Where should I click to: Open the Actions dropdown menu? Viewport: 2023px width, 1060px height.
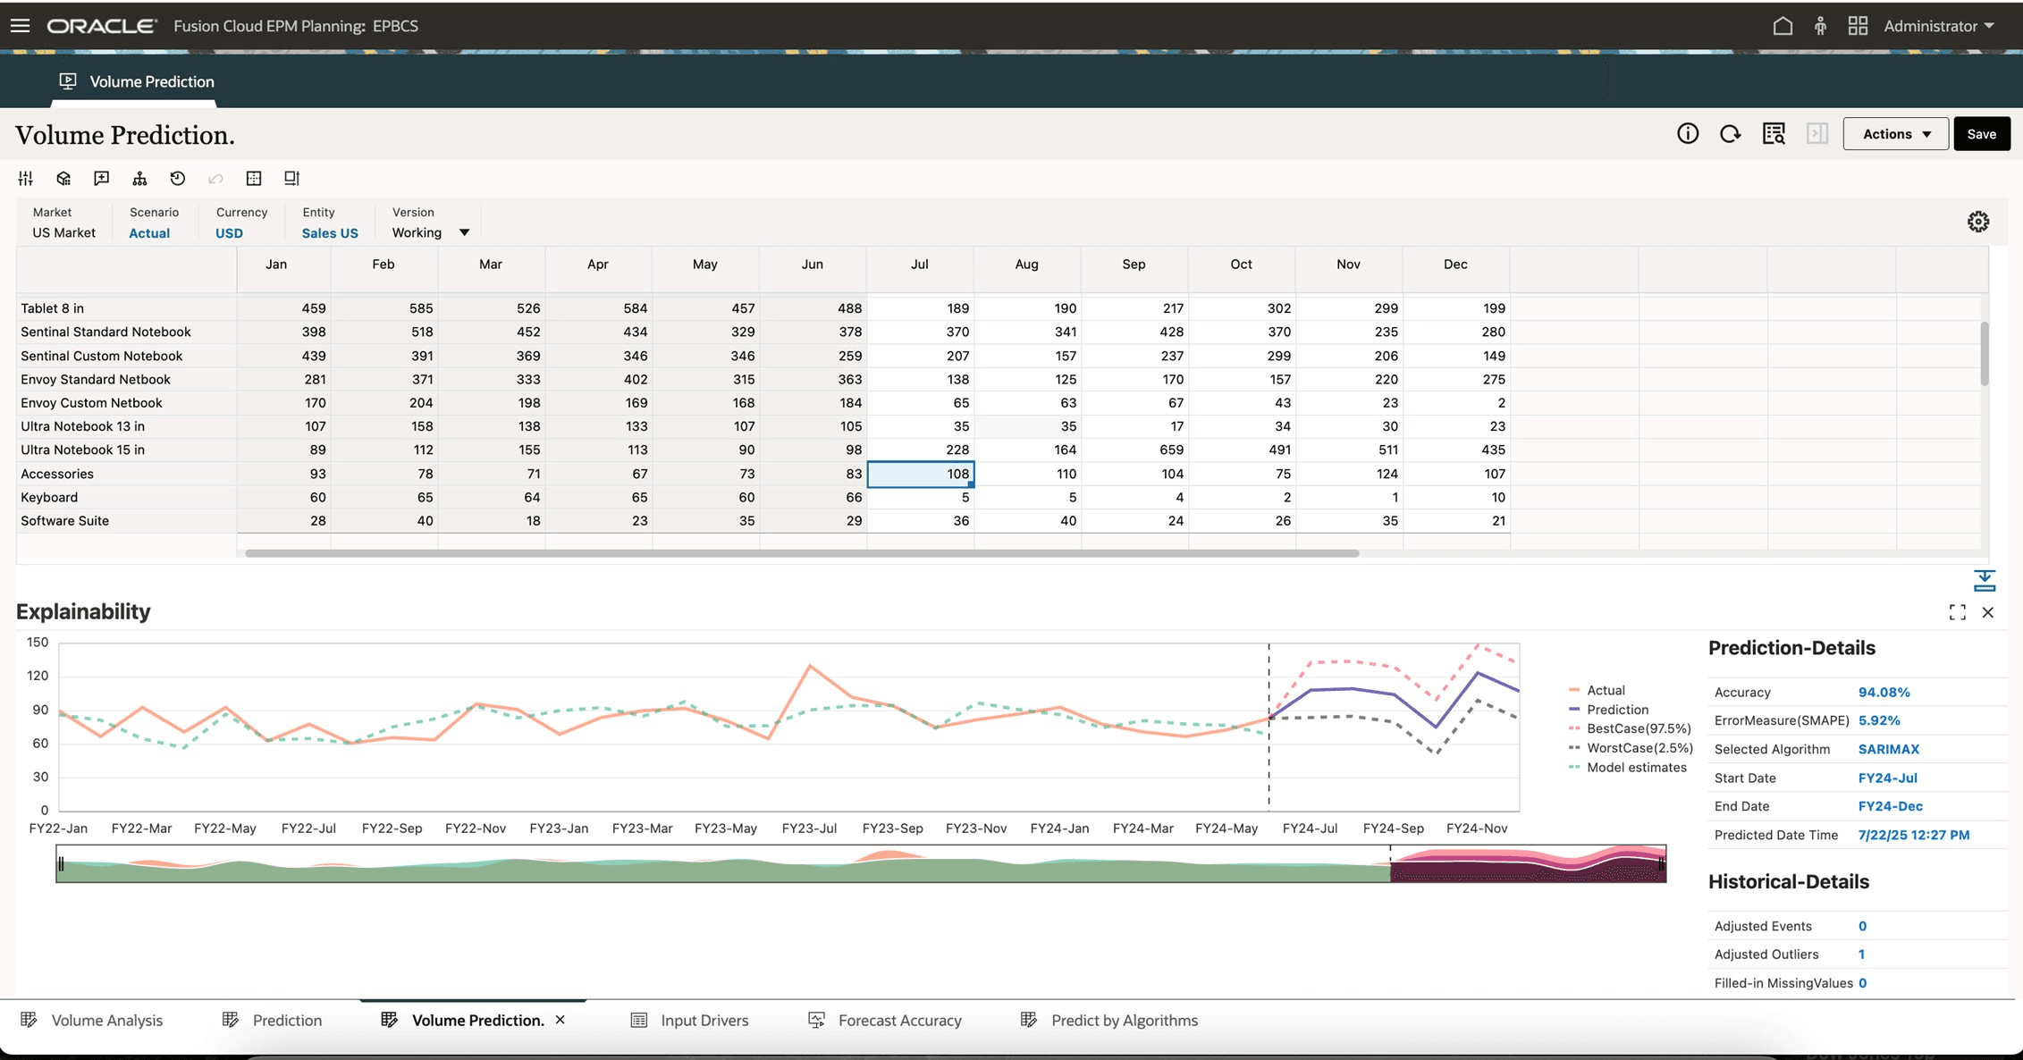pos(1894,133)
